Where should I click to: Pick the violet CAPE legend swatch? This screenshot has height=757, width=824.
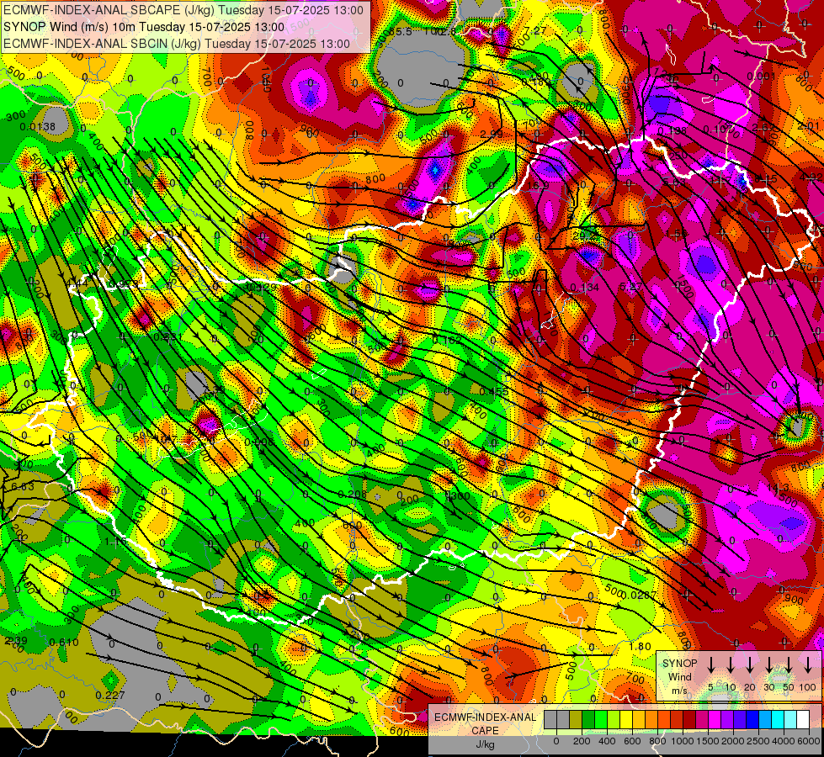point(727,719)
